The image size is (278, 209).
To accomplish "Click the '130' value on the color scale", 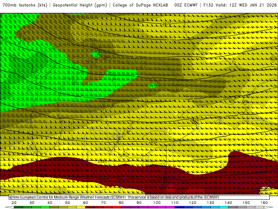I will (211, 203).
